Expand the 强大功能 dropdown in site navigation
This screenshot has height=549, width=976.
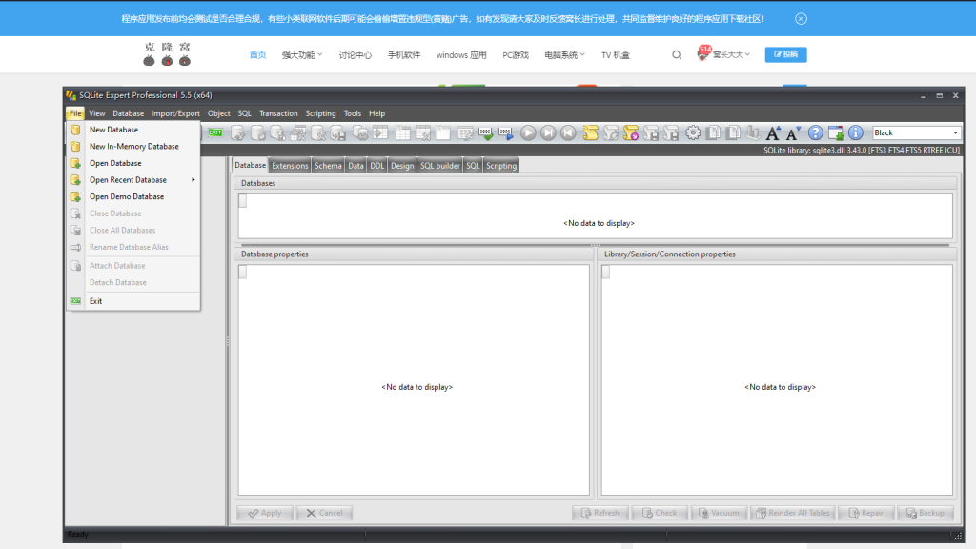(x=302, y=54)
